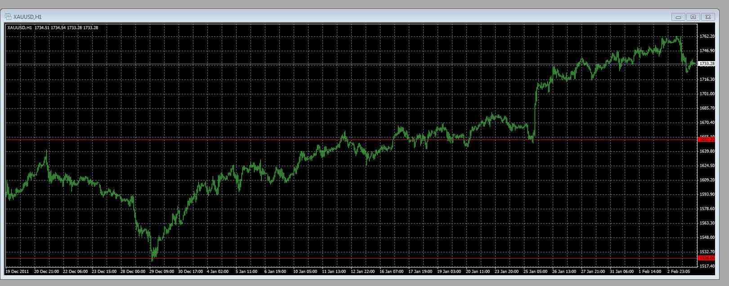Click the 1762.20 price scale label
729x286 pixels.
click(x=707, y=36)
